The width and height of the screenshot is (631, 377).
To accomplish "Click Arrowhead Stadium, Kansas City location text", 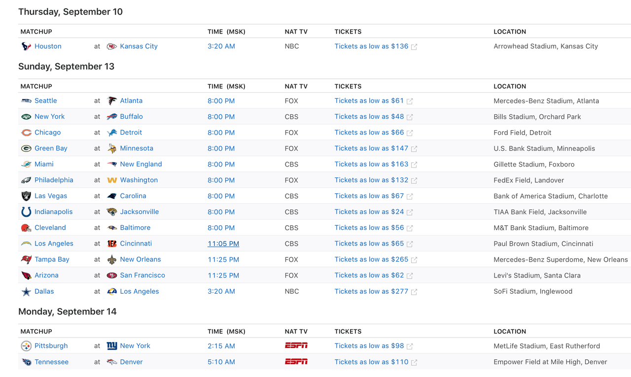I will point(546,46).
